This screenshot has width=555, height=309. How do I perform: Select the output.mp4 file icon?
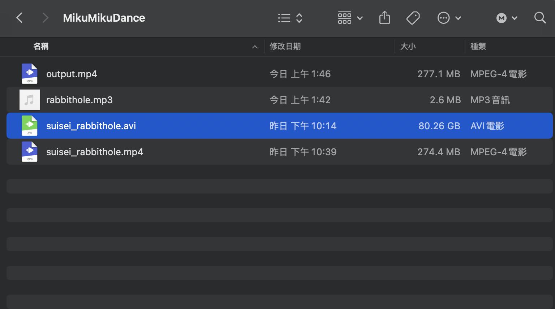30,74
